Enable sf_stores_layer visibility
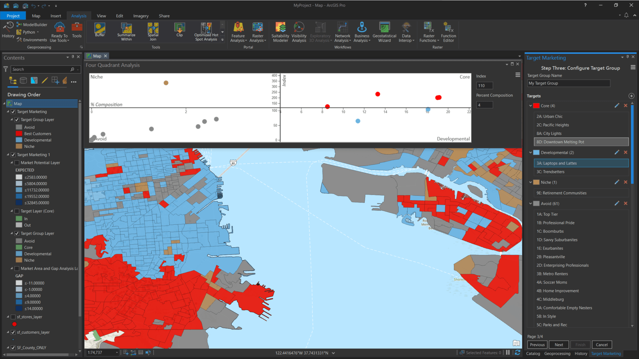Screen dimensions: 639x359 tap(13, 317)
